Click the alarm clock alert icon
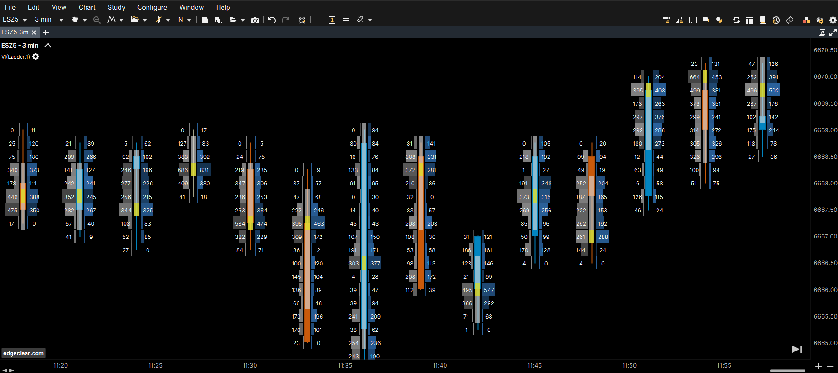This screenshot has height=373, width=838. pos(302,20)
